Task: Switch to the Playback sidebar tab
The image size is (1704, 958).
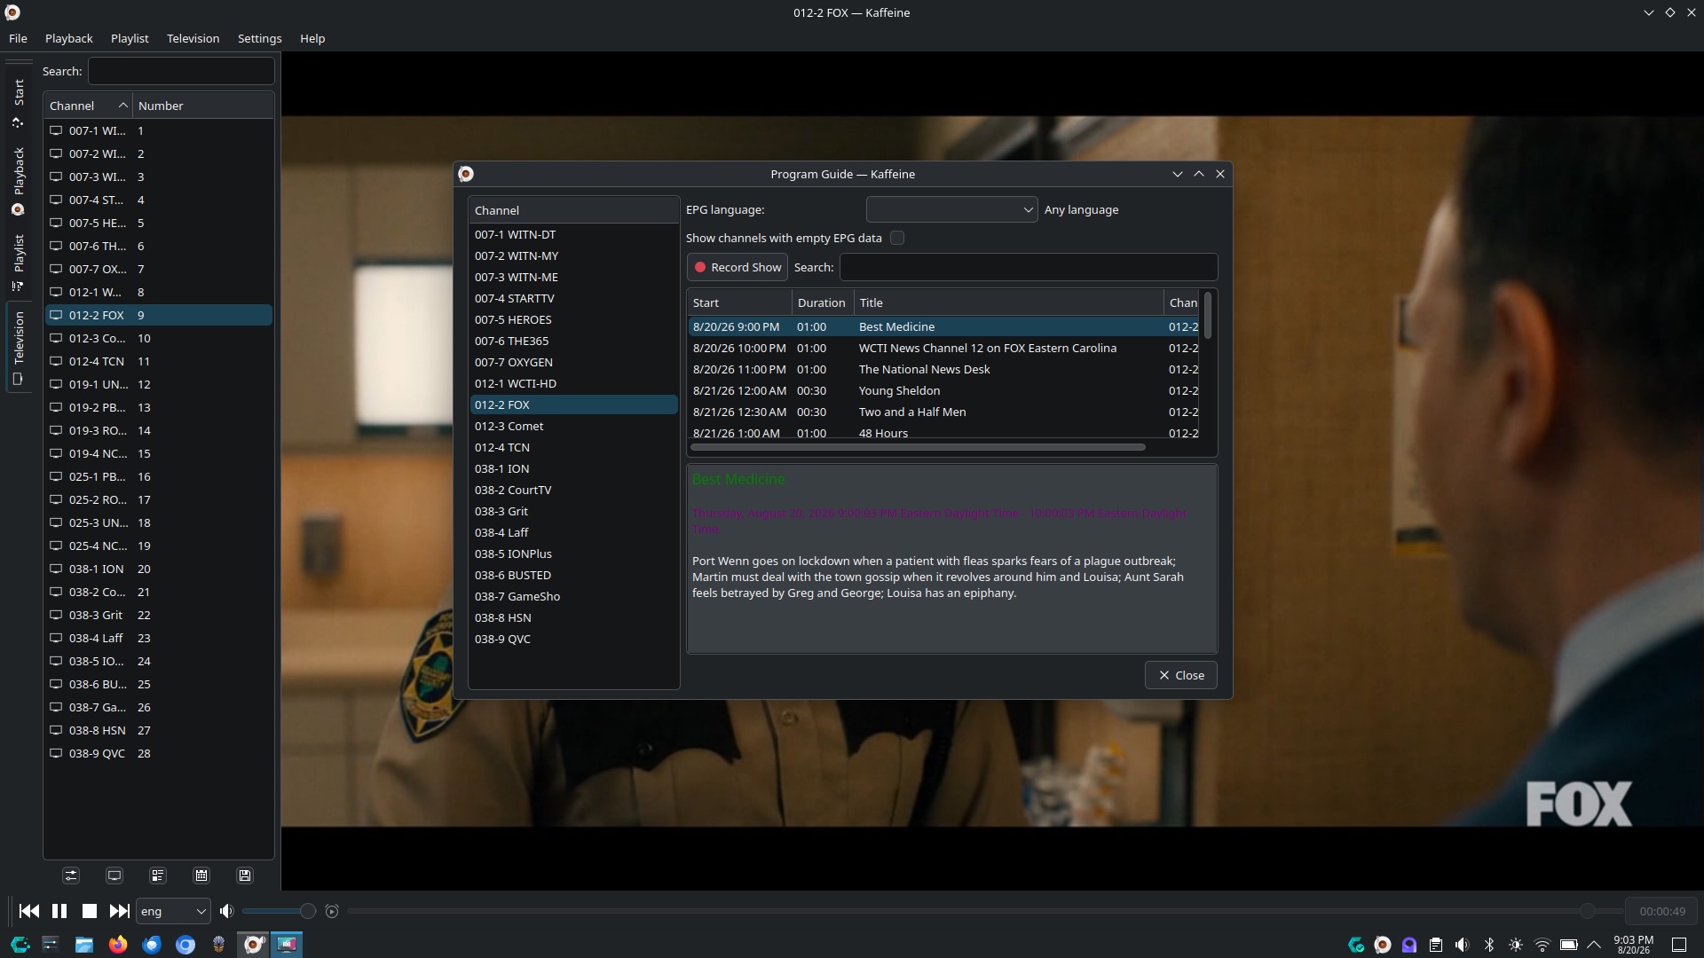Action: tap(18, 182)
